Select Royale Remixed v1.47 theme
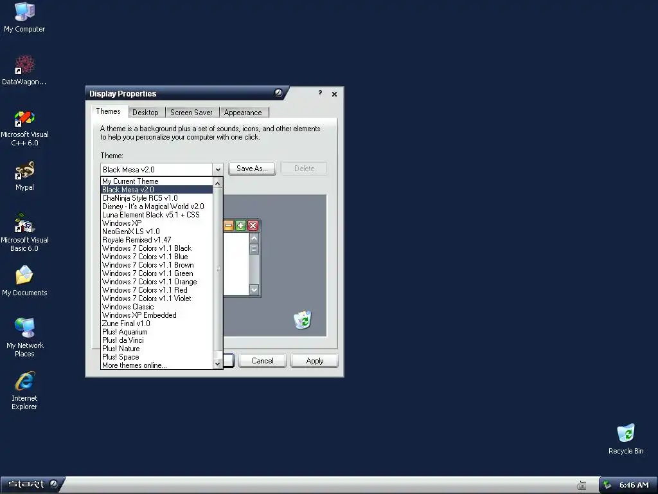 pos(157,240)
